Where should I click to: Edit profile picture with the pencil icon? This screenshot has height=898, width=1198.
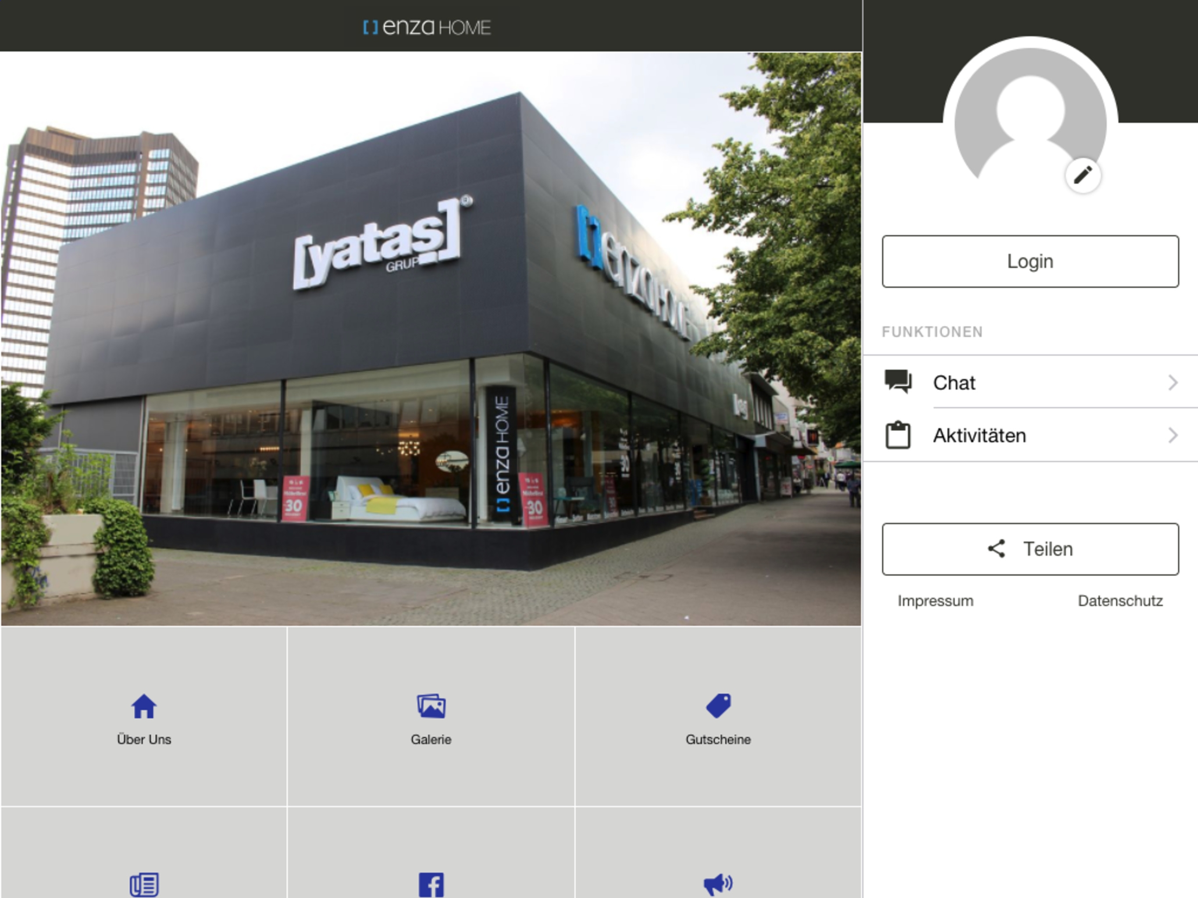[1083, 175]
